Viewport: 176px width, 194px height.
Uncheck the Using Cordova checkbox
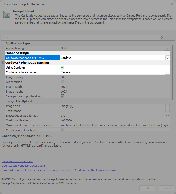(x=62, y=67)
